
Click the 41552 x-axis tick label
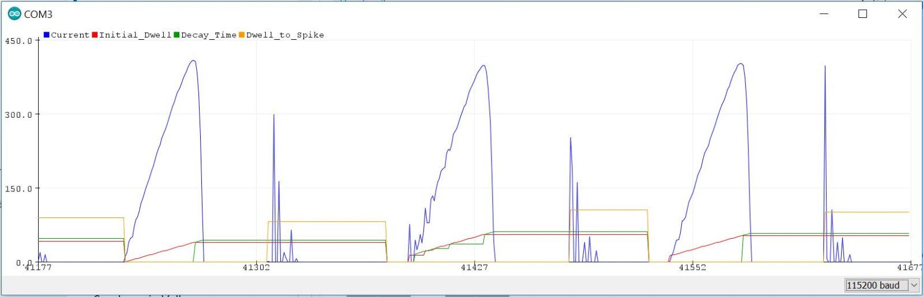[x=692, y=268]
